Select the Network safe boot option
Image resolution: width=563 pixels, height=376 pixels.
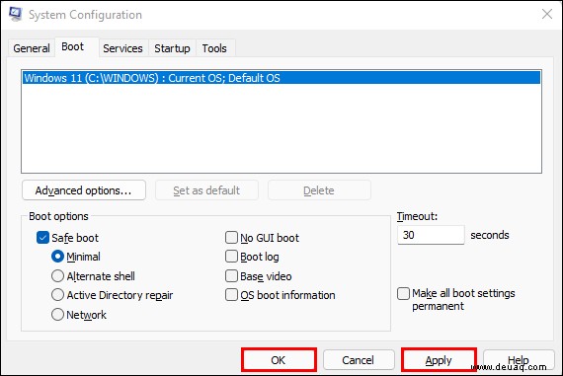click(x=57, y=315)
